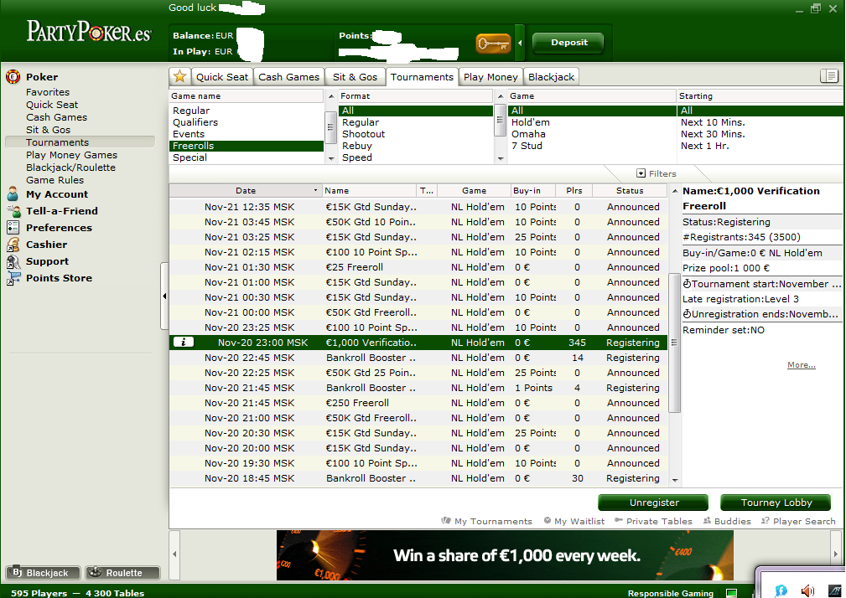The width and height of the screenshot is (846, 598).
Task: Open the Favorites star tab
Action: click(x=179, y=76)
